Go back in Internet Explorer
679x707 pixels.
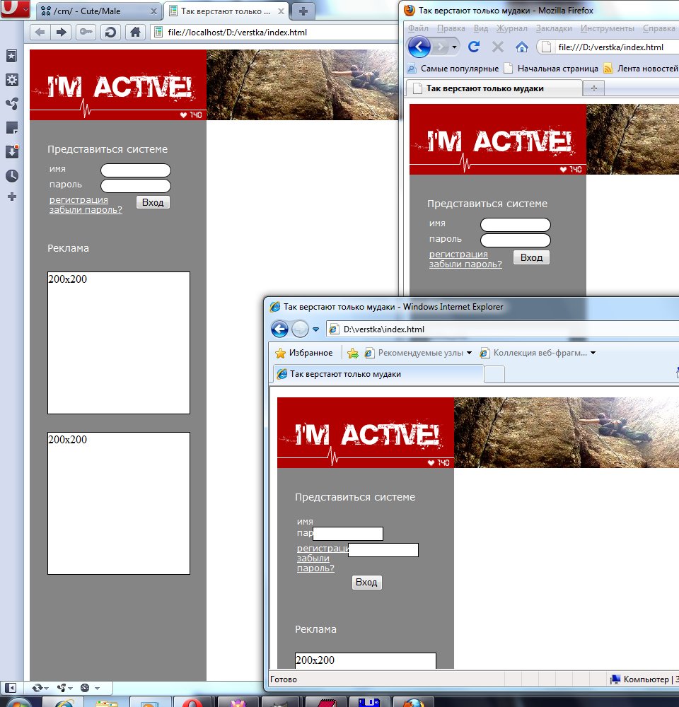(x=279, y=329)
